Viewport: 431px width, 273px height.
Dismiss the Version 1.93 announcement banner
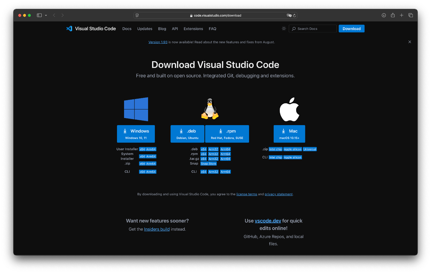(x=410, y=42)
